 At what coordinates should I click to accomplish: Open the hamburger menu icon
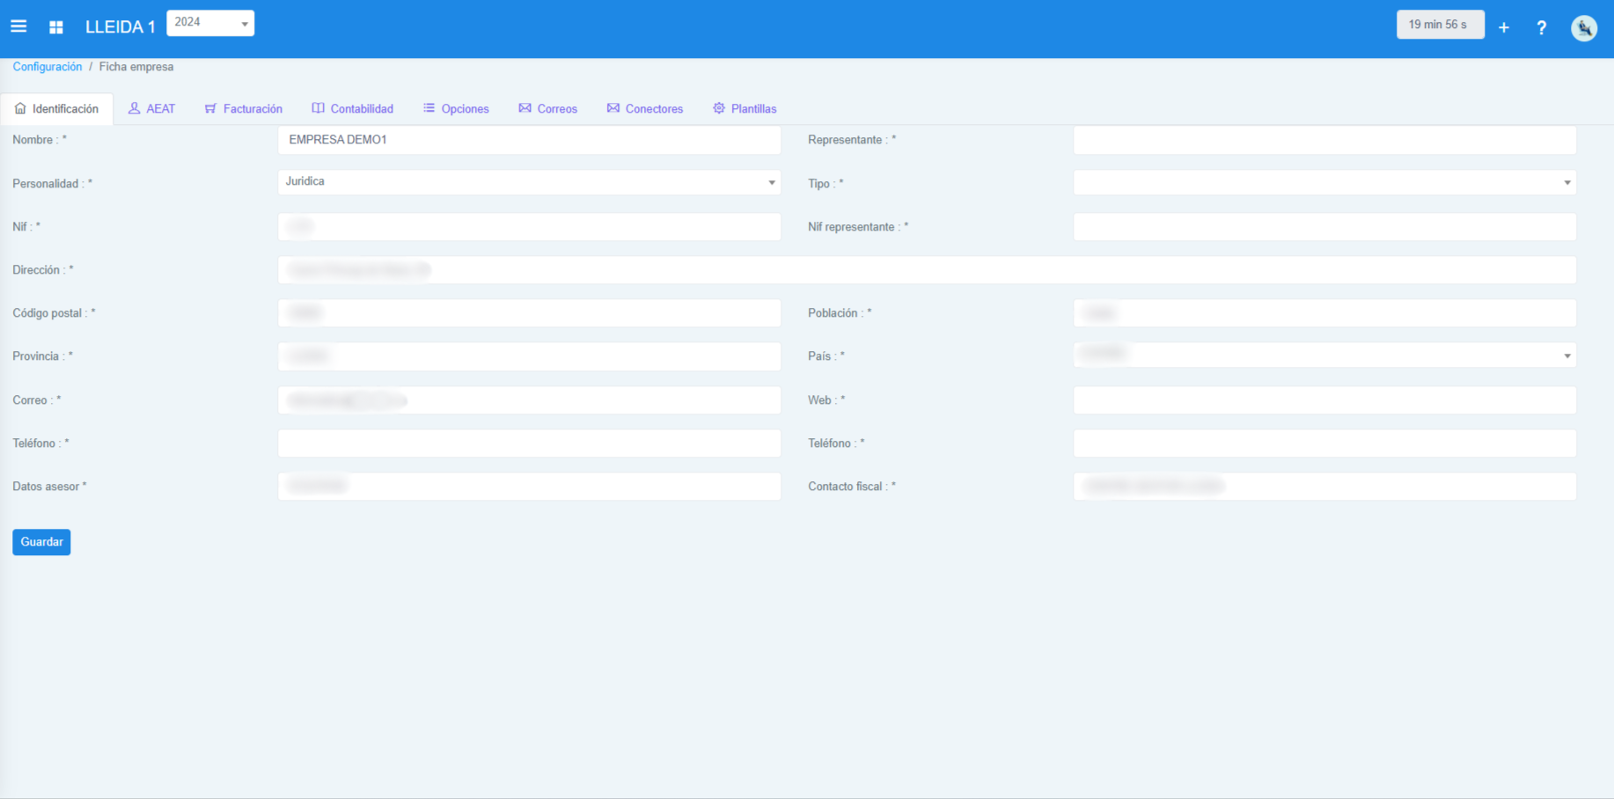tap(18, 26)
